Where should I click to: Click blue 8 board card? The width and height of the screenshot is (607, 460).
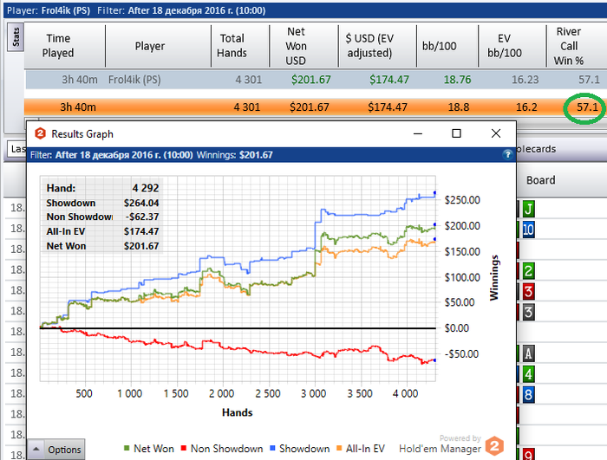528,395
